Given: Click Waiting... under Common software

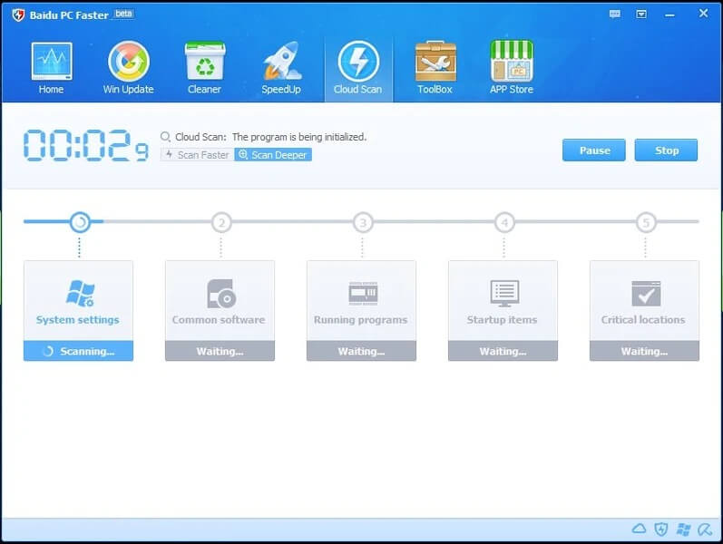Looking at the screenshot, I should [x=220, y=351].
